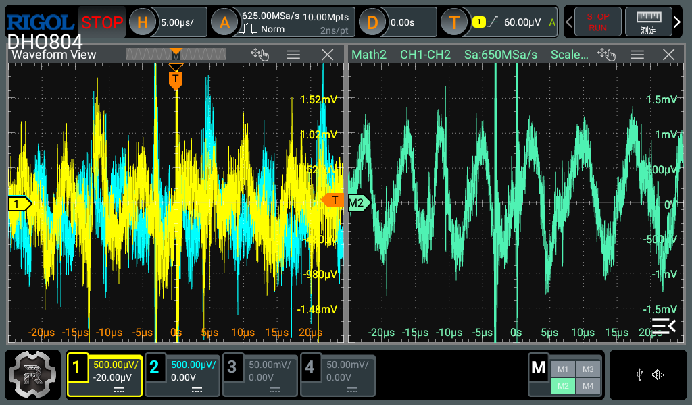
Task: Expand the Math2 result side panel icon
Action: click(x=664, y=326)
